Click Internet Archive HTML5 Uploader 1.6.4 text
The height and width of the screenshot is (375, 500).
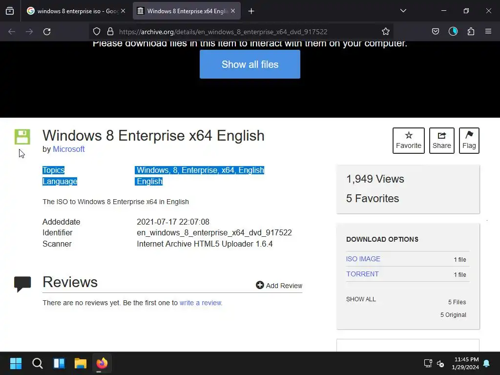[205, 244]
